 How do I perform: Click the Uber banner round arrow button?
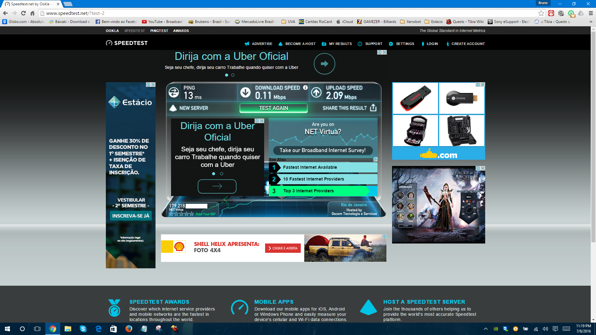click(324, 64)
